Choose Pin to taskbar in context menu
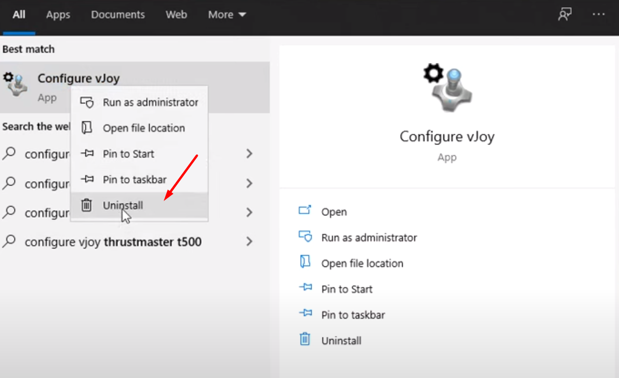Image resolution: width=619 pixels, height=378 pixels. (x=139, y=179)
